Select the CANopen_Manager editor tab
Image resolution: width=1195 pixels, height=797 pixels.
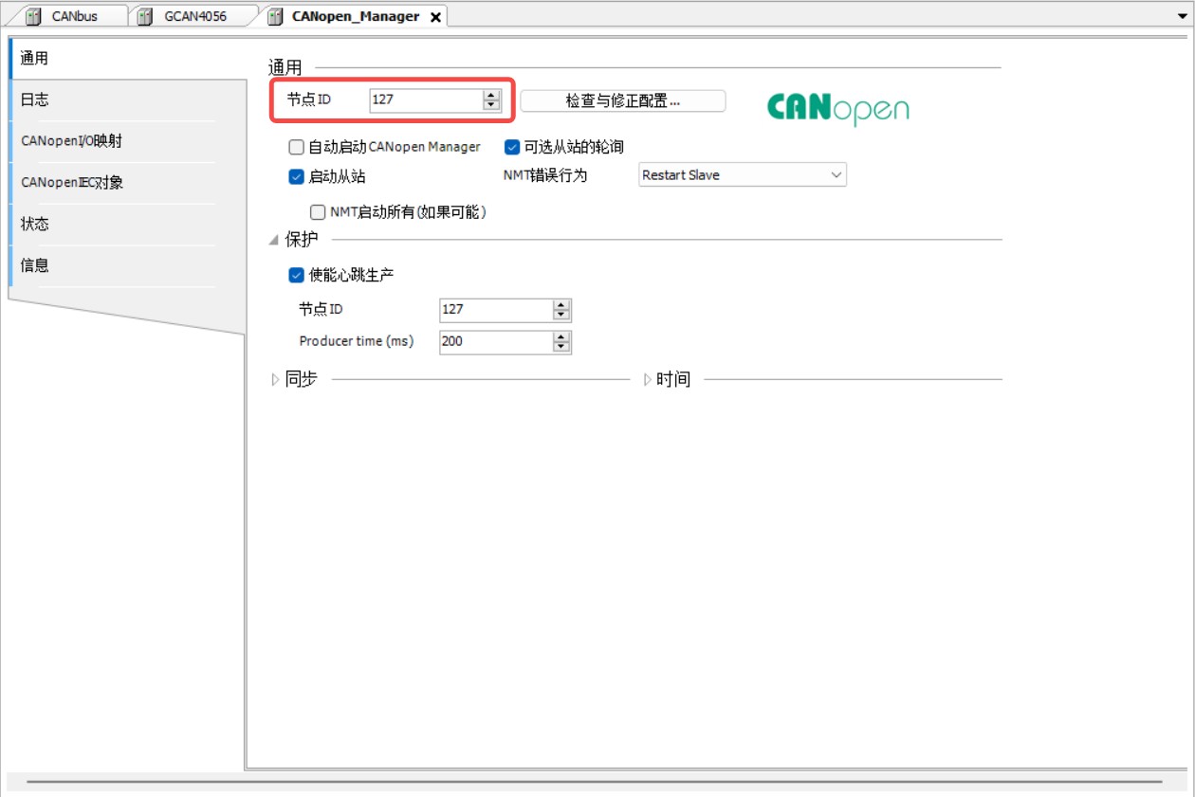[356, 16]
